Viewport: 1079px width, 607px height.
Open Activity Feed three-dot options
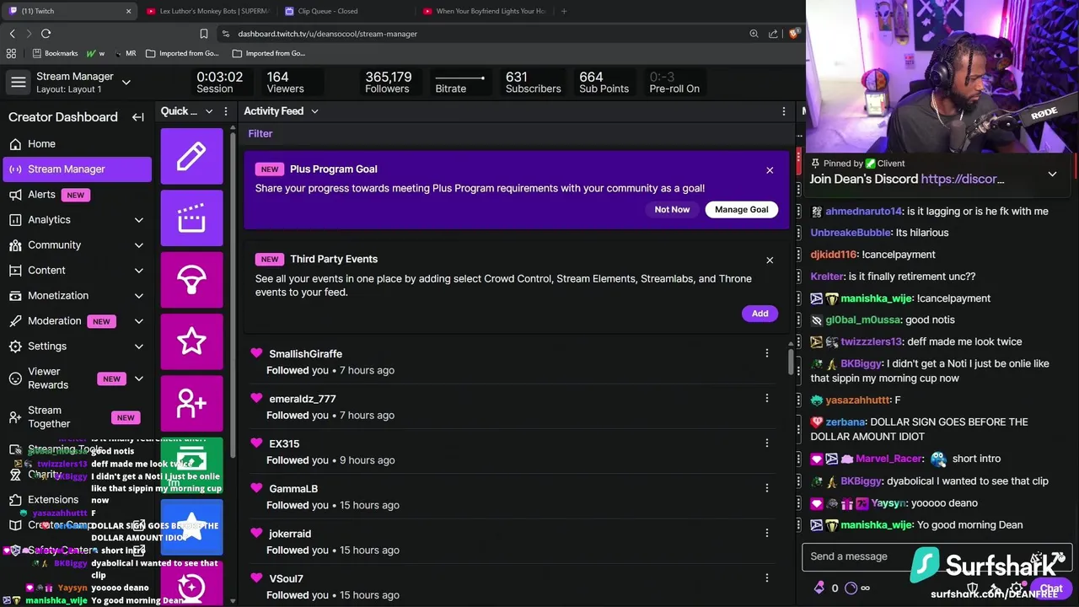tap(784, 111)
